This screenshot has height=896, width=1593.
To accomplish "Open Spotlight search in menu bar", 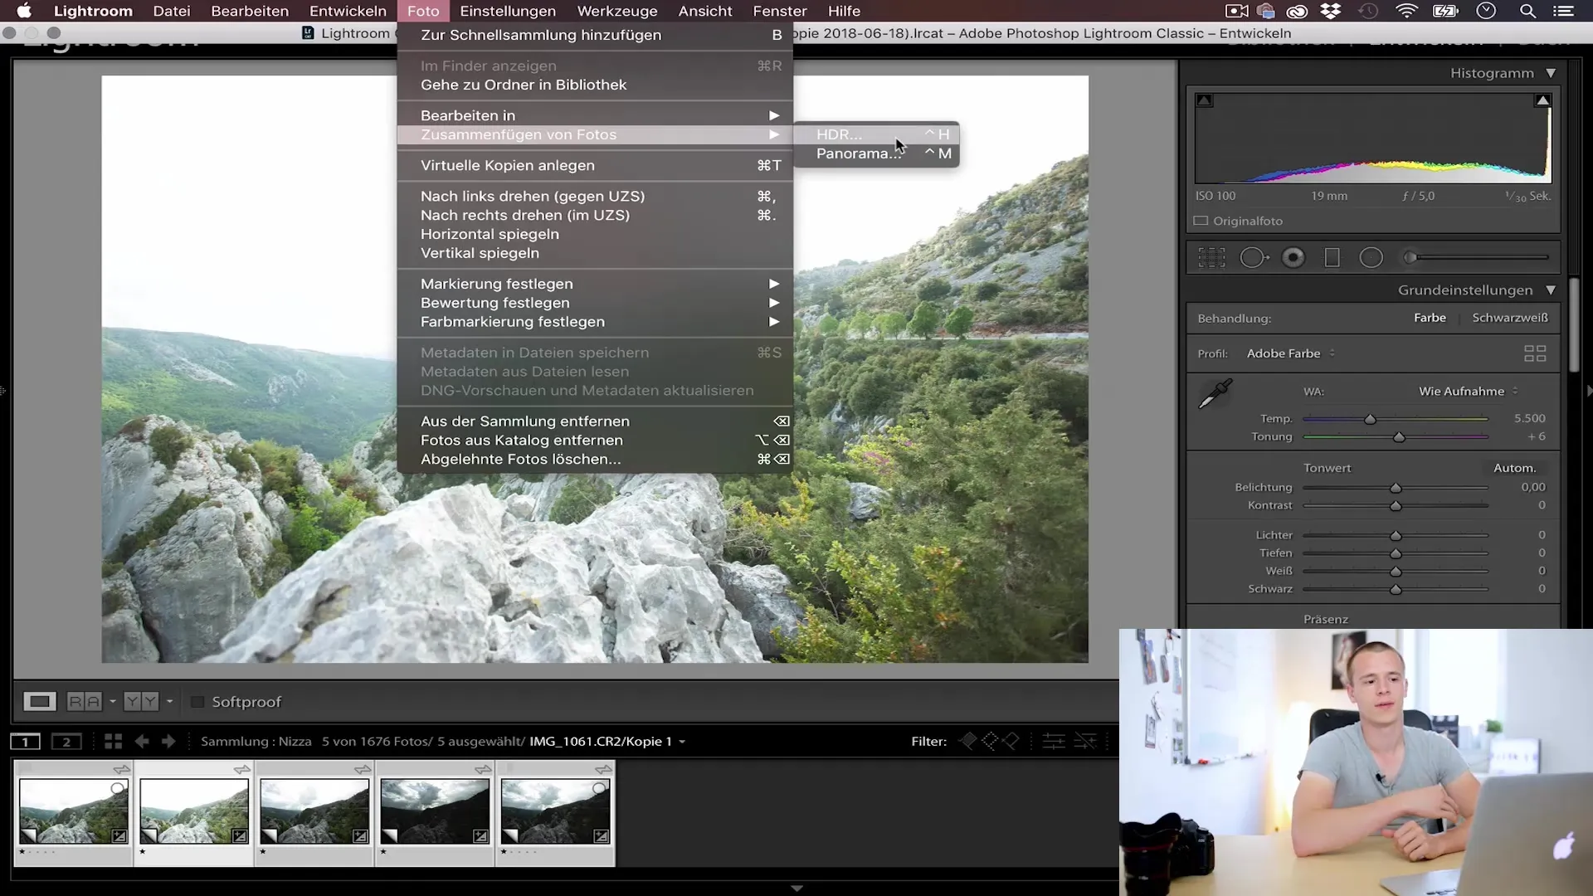I will tap(1527, 11).
